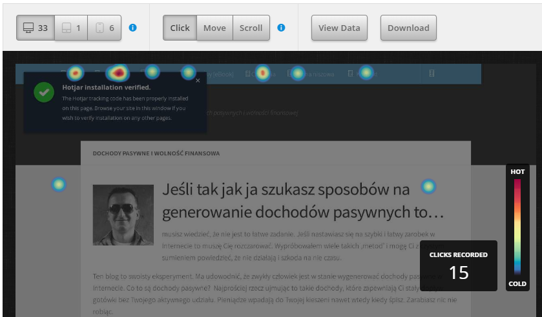Click the nav item ending in 'niszowa'
The image size is (542, 317).
311,74
